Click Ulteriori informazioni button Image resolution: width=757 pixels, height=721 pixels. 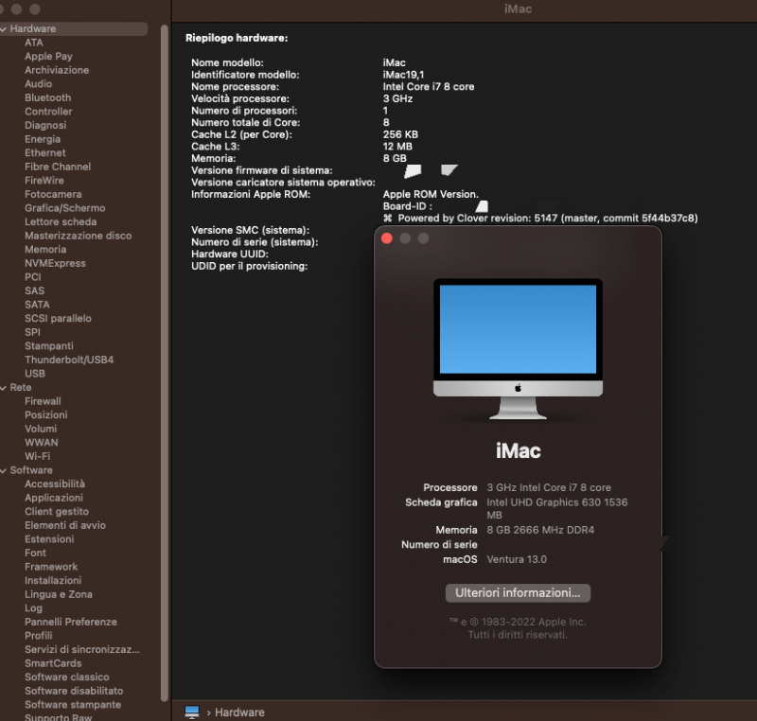tap(518, 592)
